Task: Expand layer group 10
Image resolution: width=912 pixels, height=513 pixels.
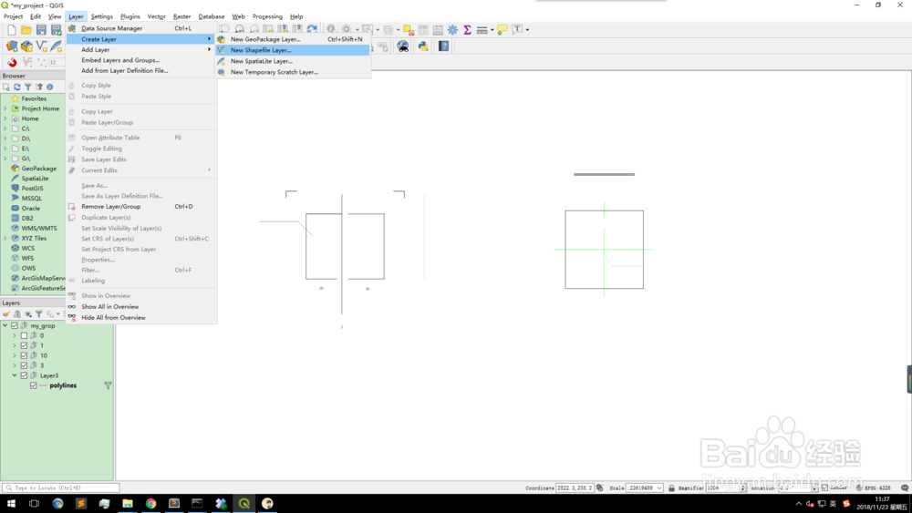Action: [x=15, y=355]
